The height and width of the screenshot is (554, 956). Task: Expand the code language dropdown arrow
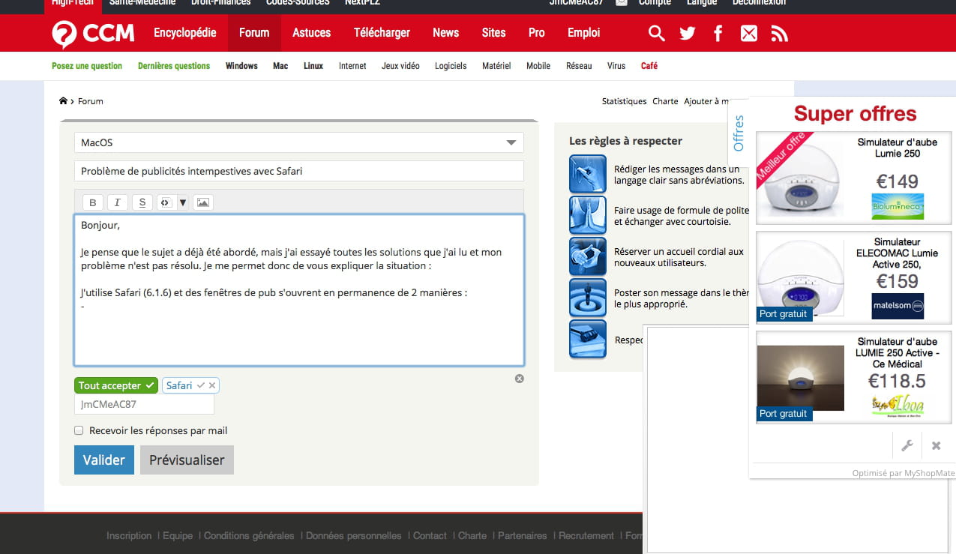(x=182, y=202)
